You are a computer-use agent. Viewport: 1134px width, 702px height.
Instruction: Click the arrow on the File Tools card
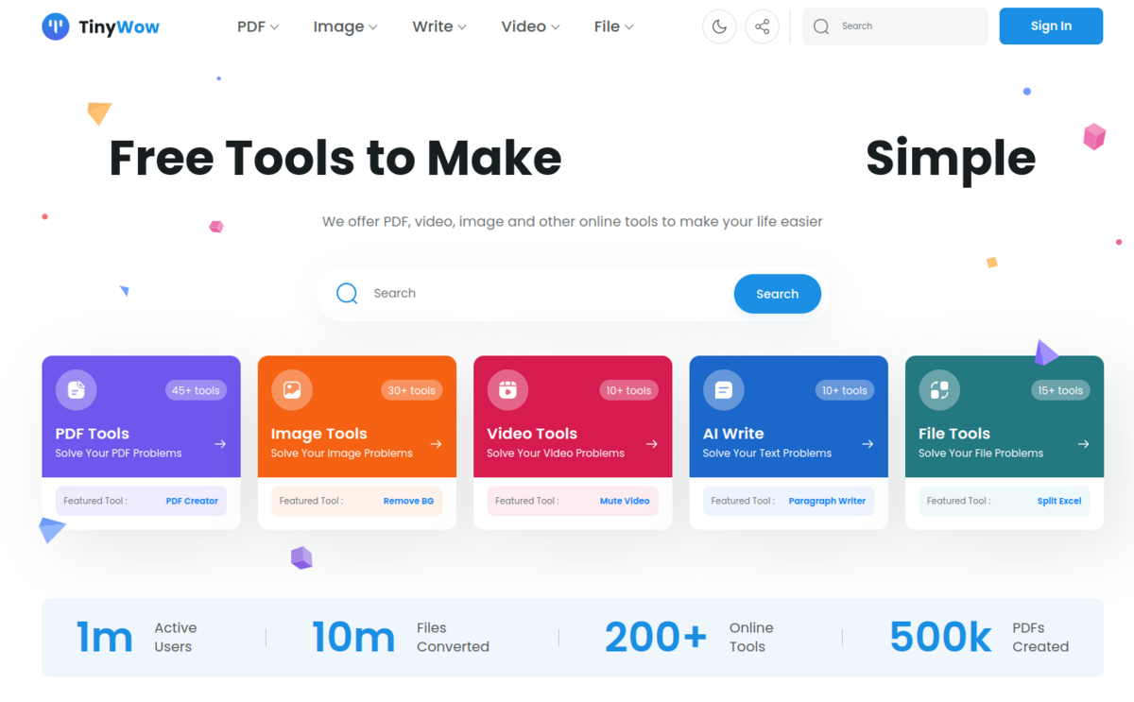click(x=1084, y=444)
